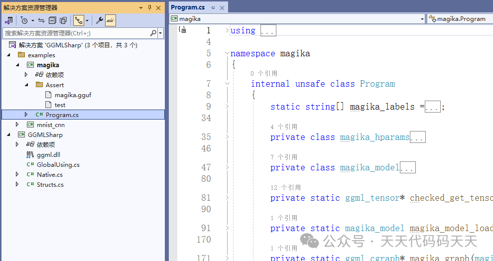This screenshot has height=261, width=493.
Task: Click the ggml.dll file icon
Action: 30,154
